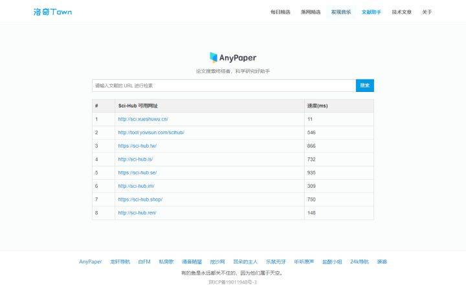The image size is (466, 292).
Task: Open the 技术文章 nav item
Action: coord(401,12)
